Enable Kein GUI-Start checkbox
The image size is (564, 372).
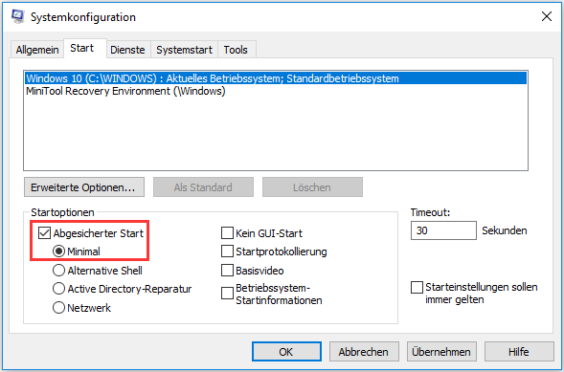[x=227, y=233]
